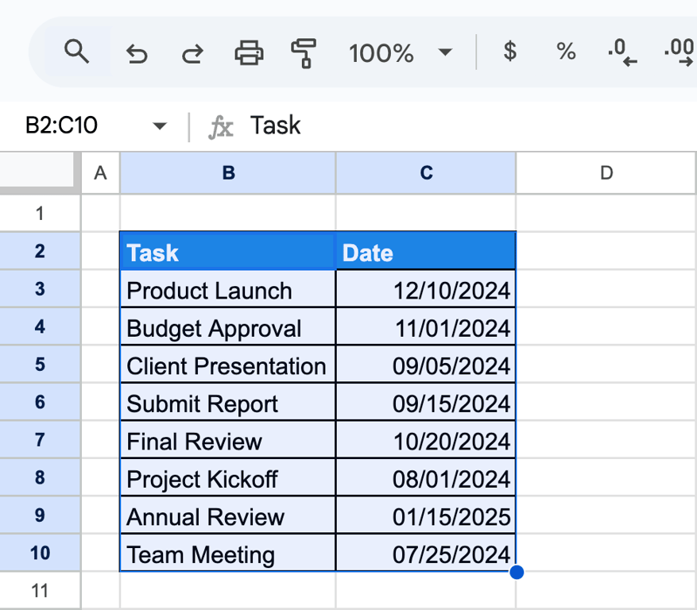This screenshot has height=610, width=697.
Task: Increase decimal places icon
Action: tap(680, 52)
